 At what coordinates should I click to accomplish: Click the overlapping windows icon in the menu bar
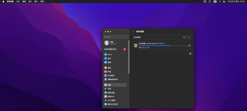pyautogui.click(x=210, y=1)
